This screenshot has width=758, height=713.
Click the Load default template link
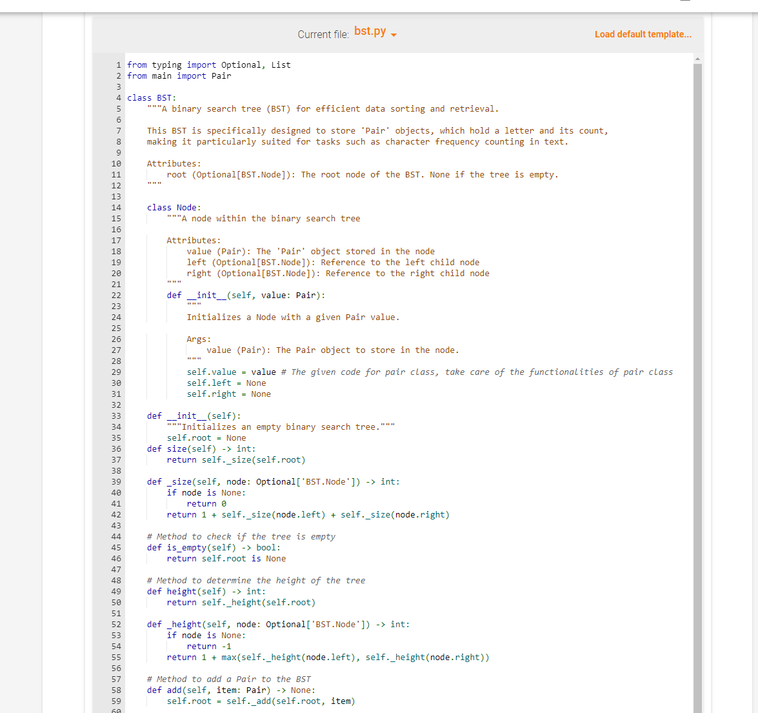pyautogui.click(x=643, y=34)
